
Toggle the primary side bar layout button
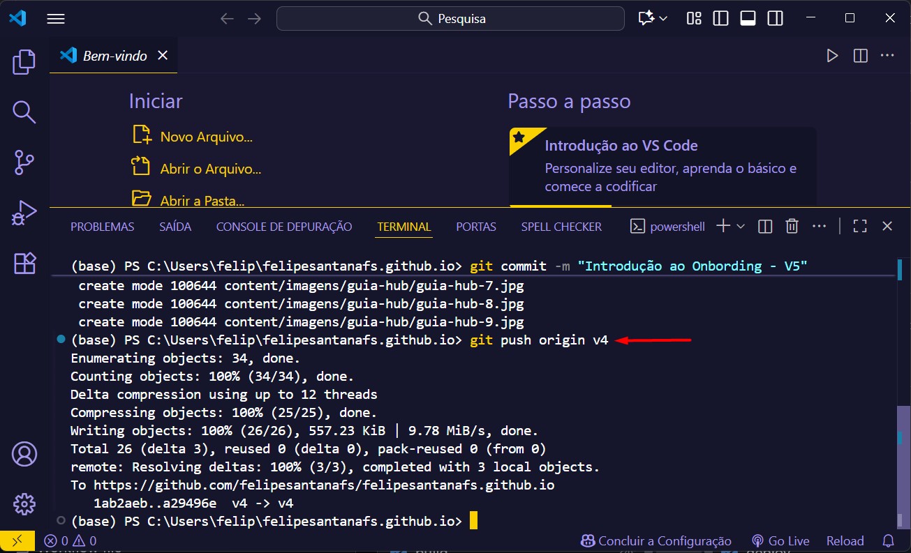tap(720, 19)
